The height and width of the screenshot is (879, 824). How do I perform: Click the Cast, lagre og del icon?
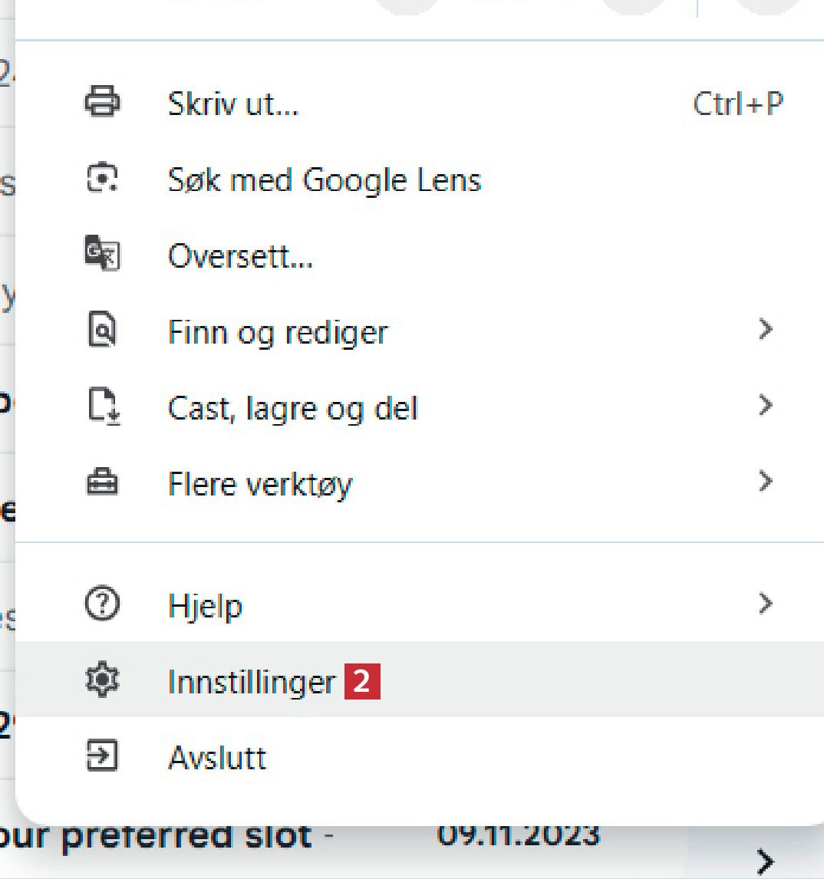click(102, 407)
